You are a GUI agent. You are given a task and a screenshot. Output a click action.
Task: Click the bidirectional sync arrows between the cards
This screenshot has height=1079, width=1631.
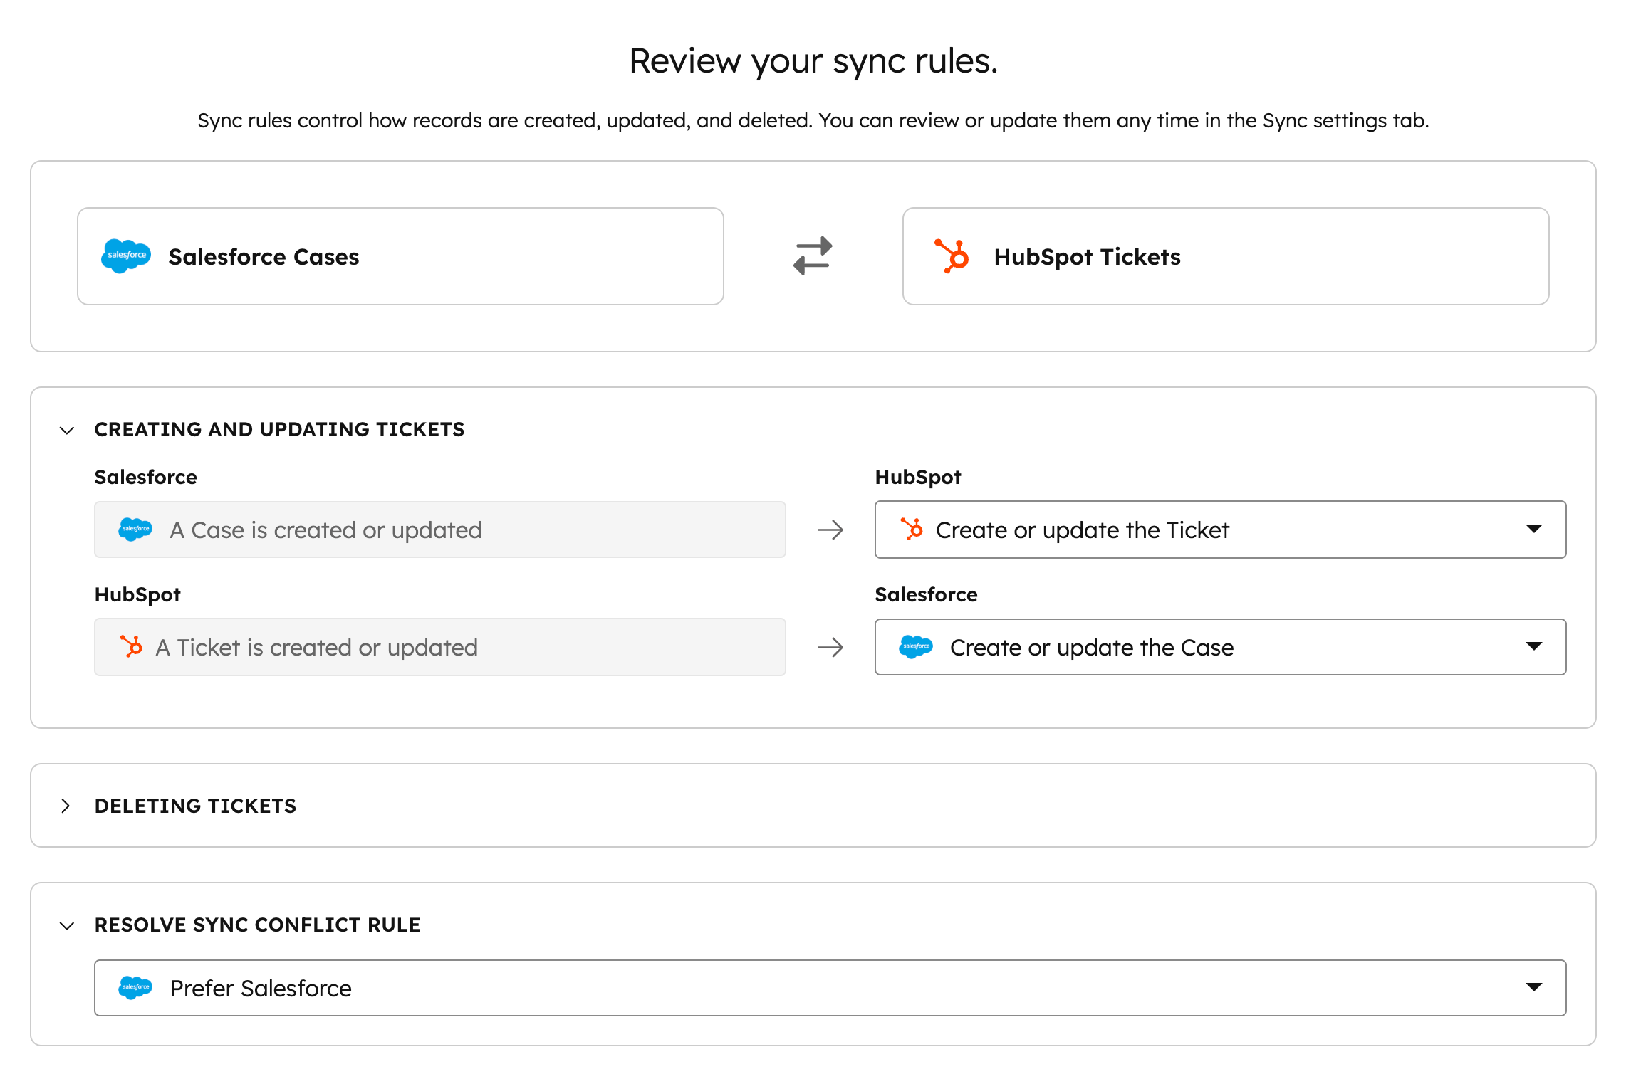point(812,256)
